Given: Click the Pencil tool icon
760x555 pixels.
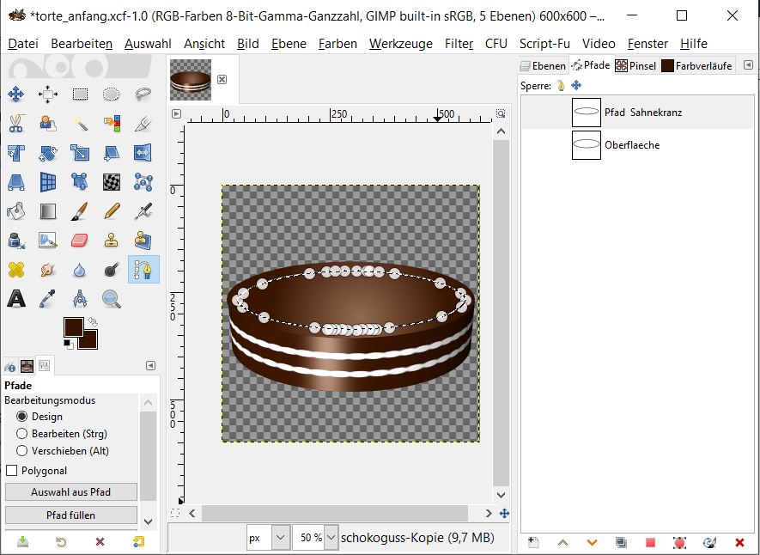Looking at the screenshot, I should (111, 210).
